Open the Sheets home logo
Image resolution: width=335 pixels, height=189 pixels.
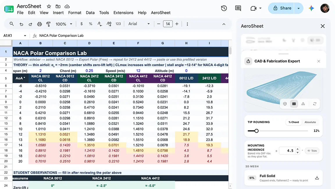click(x=9, y=9)
